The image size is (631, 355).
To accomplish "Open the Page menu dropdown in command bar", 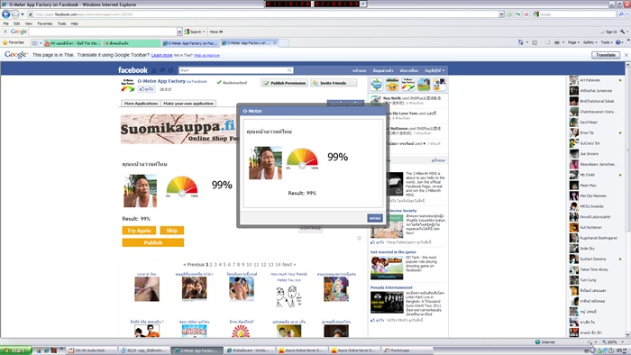I will tap(574, 42).
